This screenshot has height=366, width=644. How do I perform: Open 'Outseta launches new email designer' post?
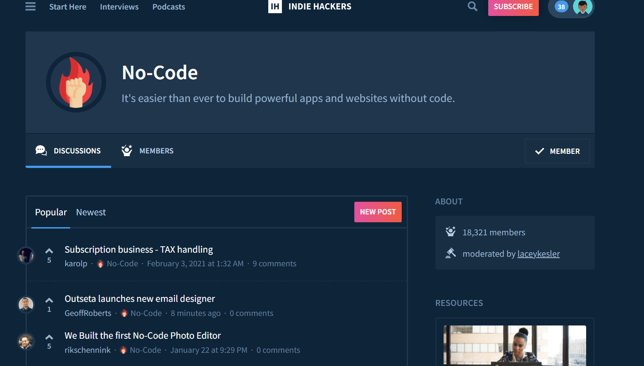[x=140, y=299]
